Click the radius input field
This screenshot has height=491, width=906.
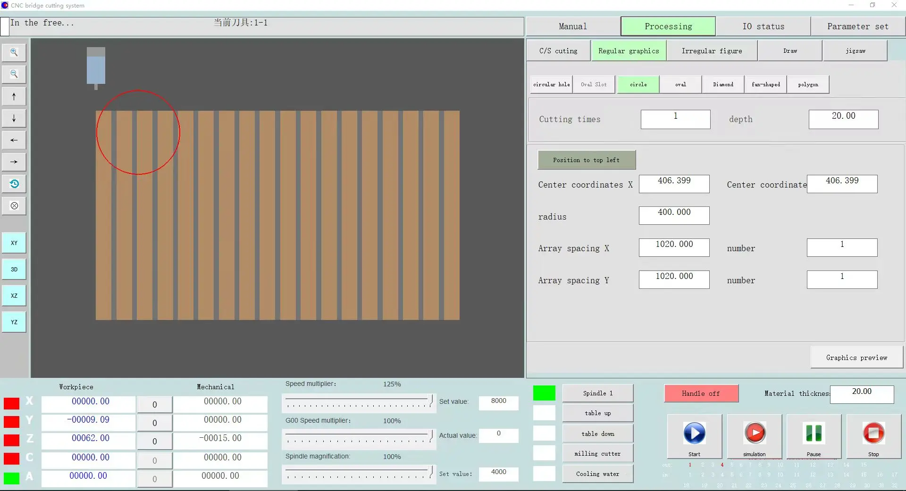(674, 215)
